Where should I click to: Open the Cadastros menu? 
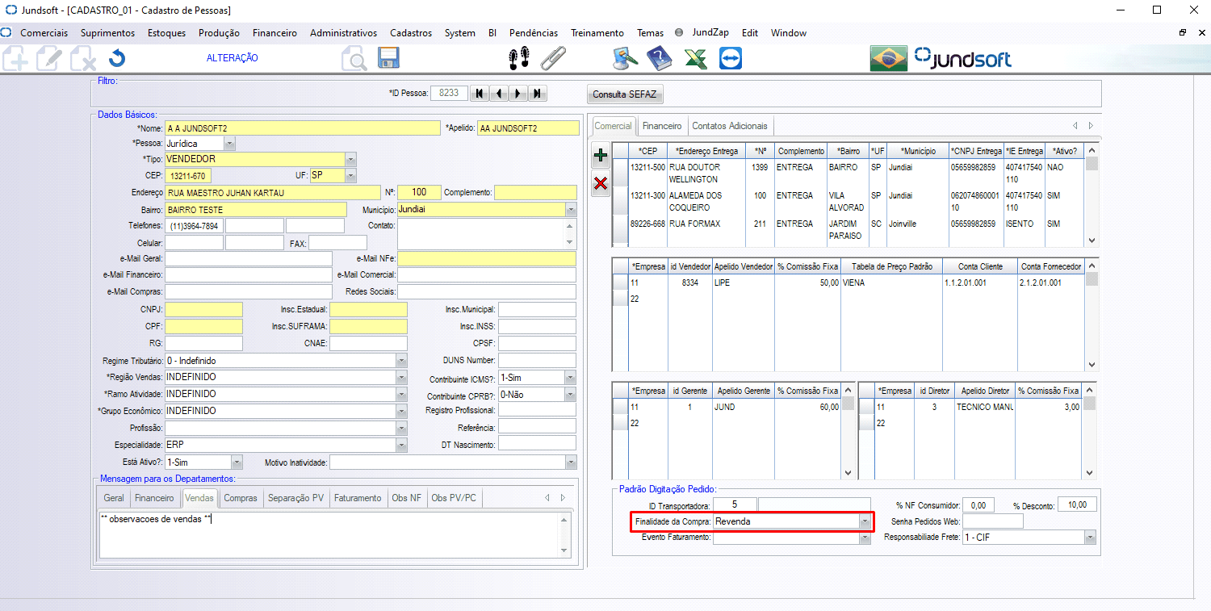pyautogui.click(x=411, y=33)
